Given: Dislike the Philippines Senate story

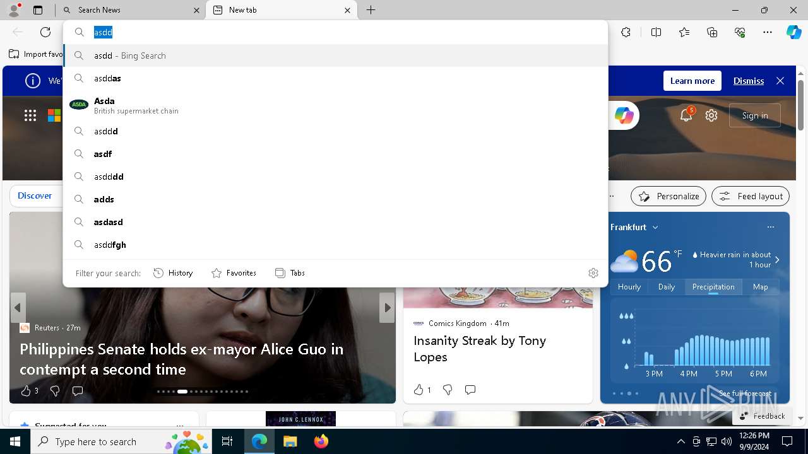Looking at the screenshot, I should pos(55,391).
